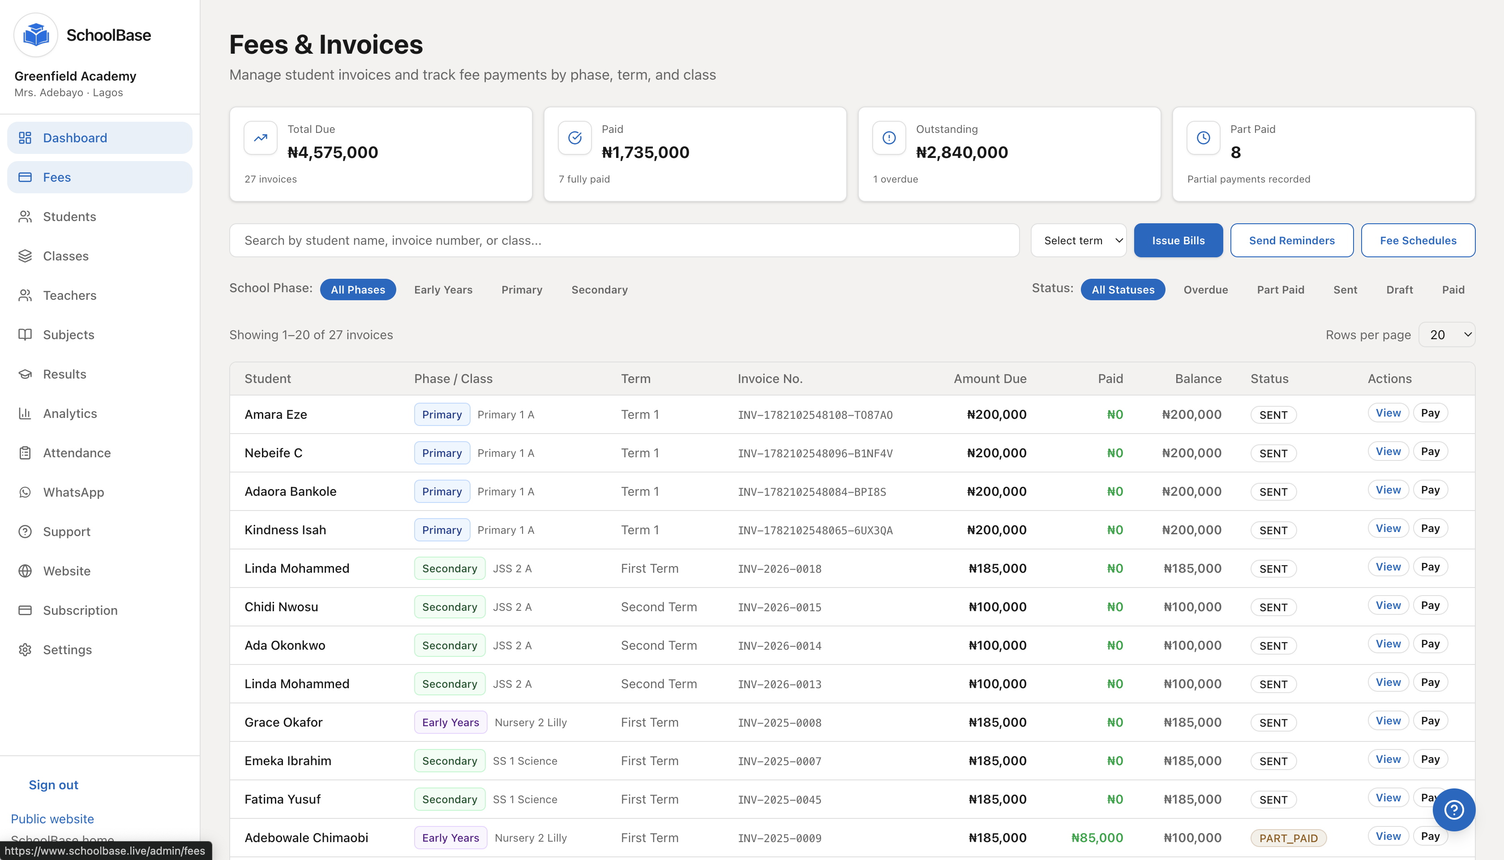Filter by All Phases
1504x860 pixels.
(x=358, y=290)
